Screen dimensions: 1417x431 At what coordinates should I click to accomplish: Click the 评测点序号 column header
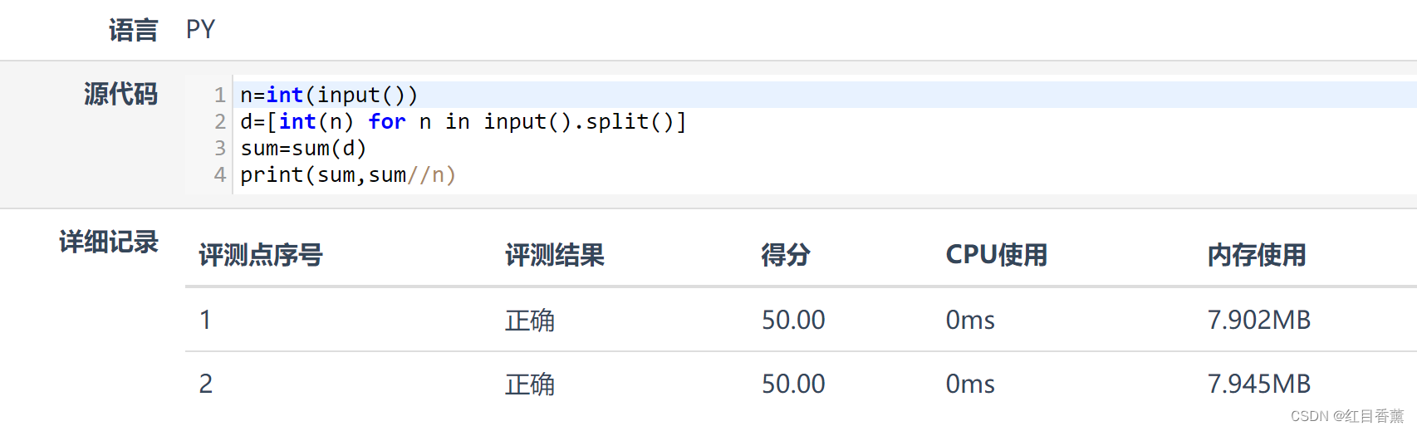point(261,255)
